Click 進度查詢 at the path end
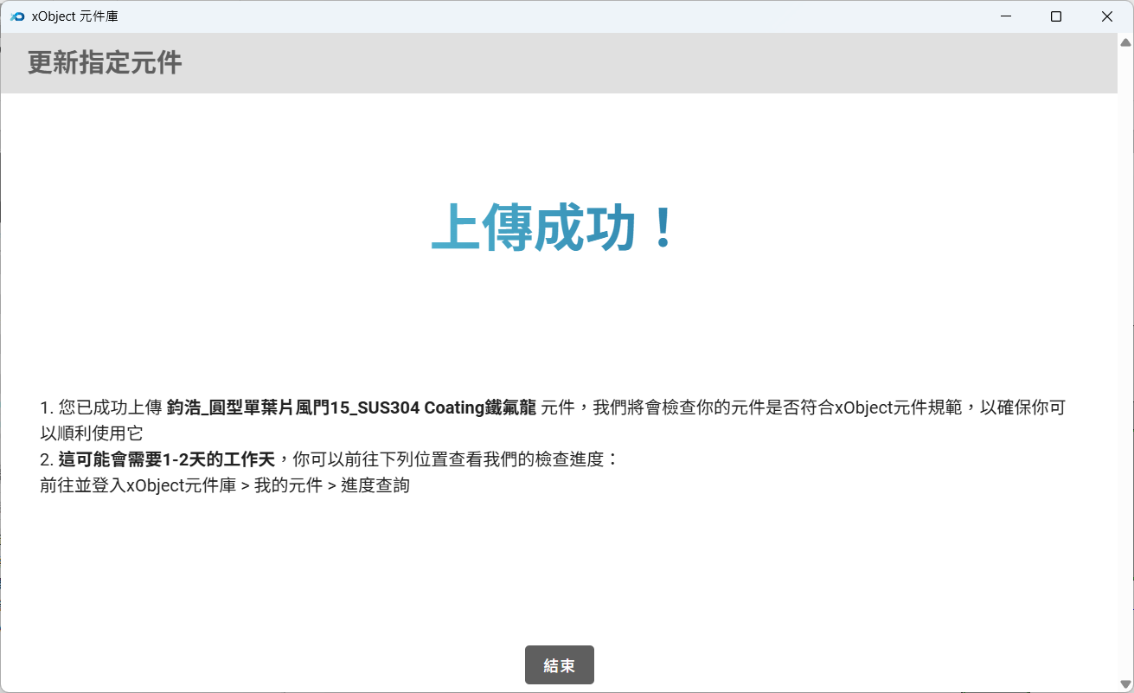 tap(375, 485)
